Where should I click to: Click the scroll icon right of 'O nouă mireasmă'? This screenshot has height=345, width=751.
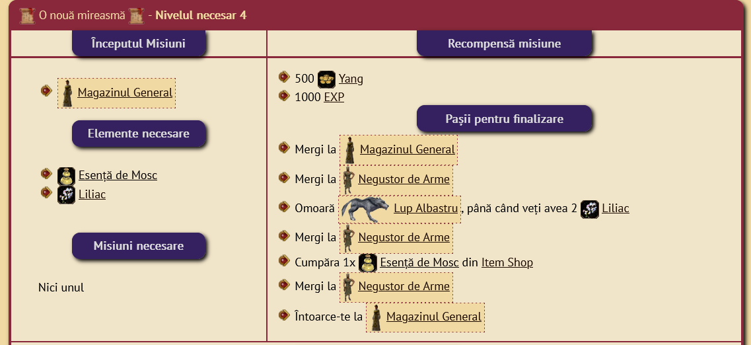(x=137, y=15)
